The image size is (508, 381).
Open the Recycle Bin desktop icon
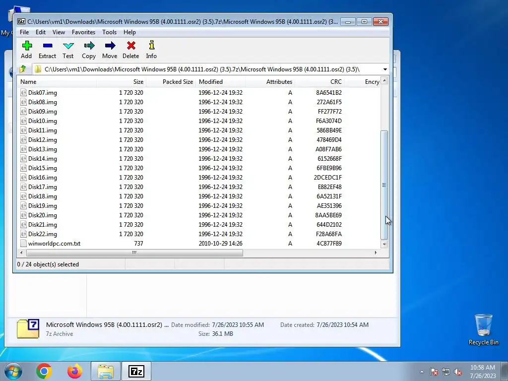click(x=483, y=329)
